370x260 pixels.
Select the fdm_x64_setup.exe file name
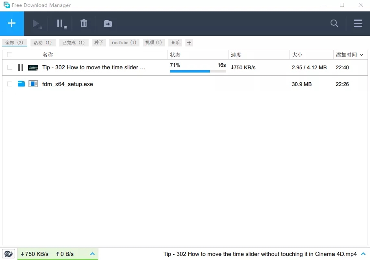pos(67,84)
